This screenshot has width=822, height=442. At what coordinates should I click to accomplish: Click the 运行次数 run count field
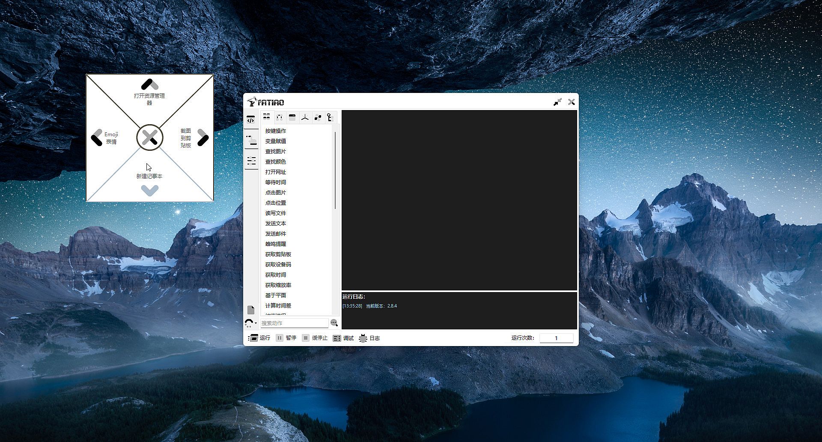(556, 338)
